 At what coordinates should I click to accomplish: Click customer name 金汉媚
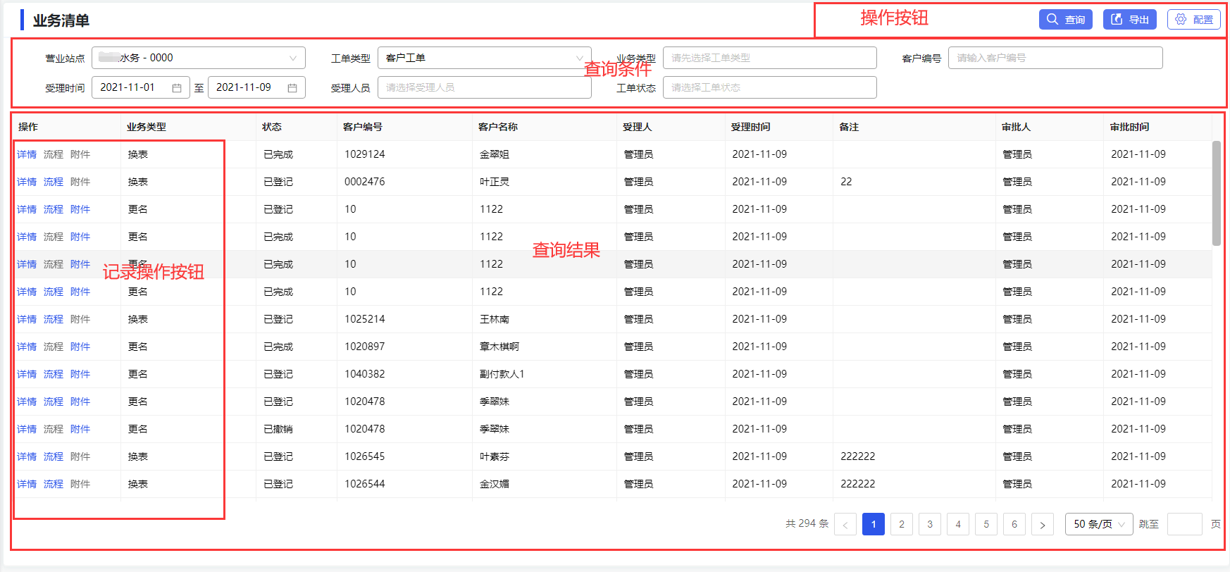[495, 484]
